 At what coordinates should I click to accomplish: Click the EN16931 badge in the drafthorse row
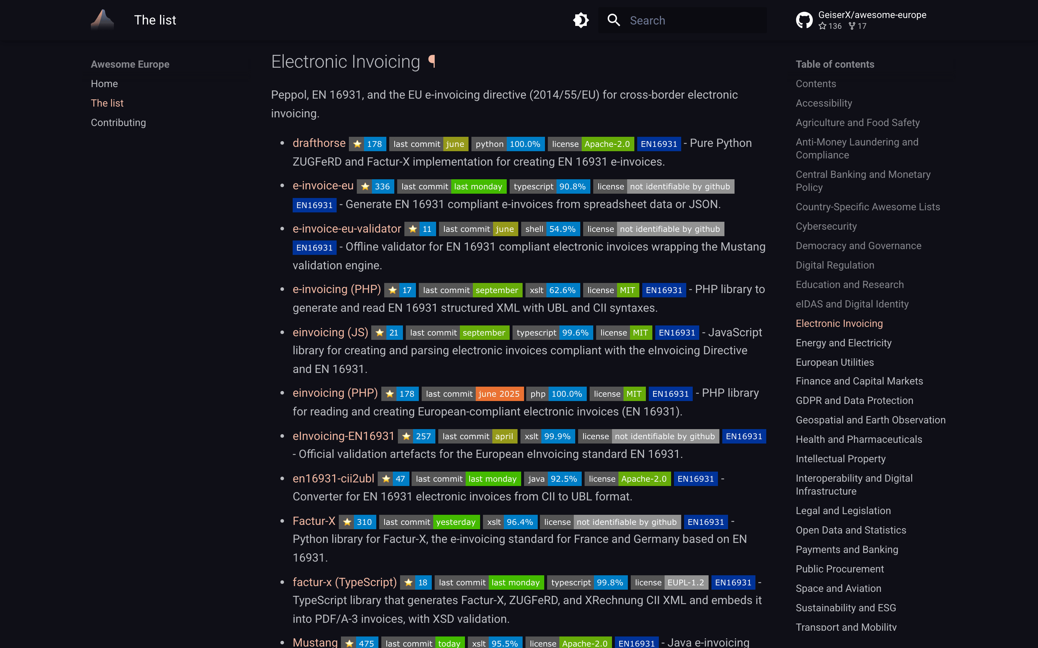(659, 144)
